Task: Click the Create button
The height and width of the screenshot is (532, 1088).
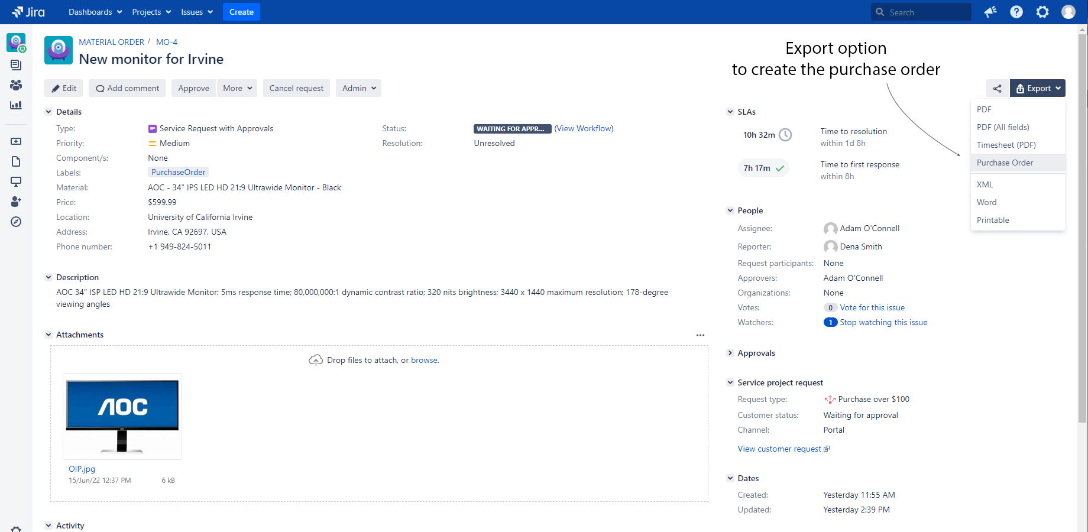Action: click(x=241, y=12)
